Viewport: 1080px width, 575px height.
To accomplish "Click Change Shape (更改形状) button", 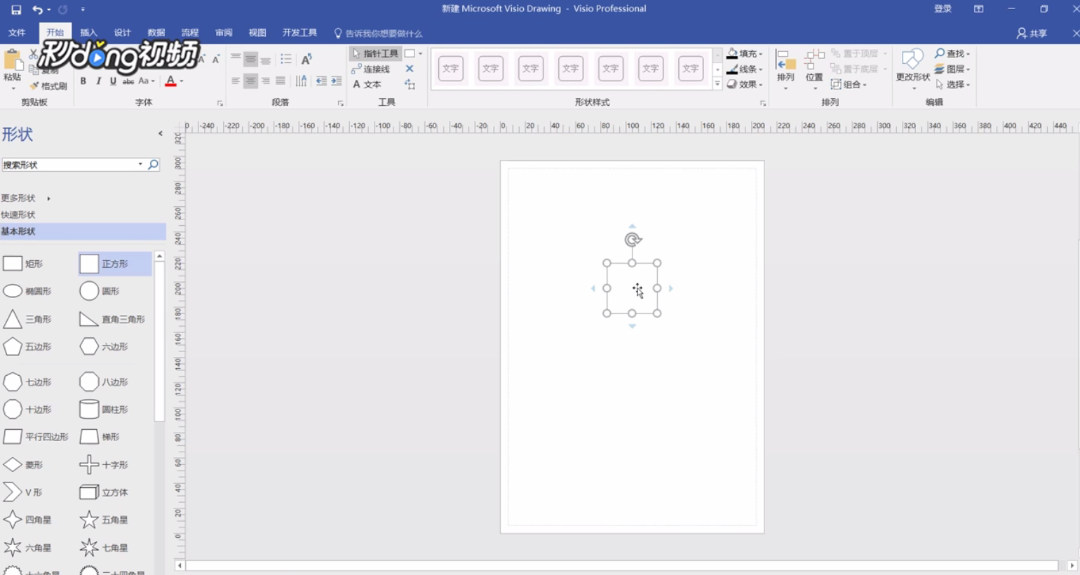I will pos(913,69).
